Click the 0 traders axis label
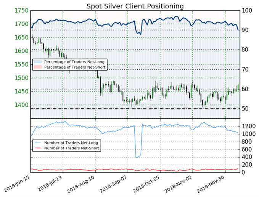259x197 pixels. 243,173
